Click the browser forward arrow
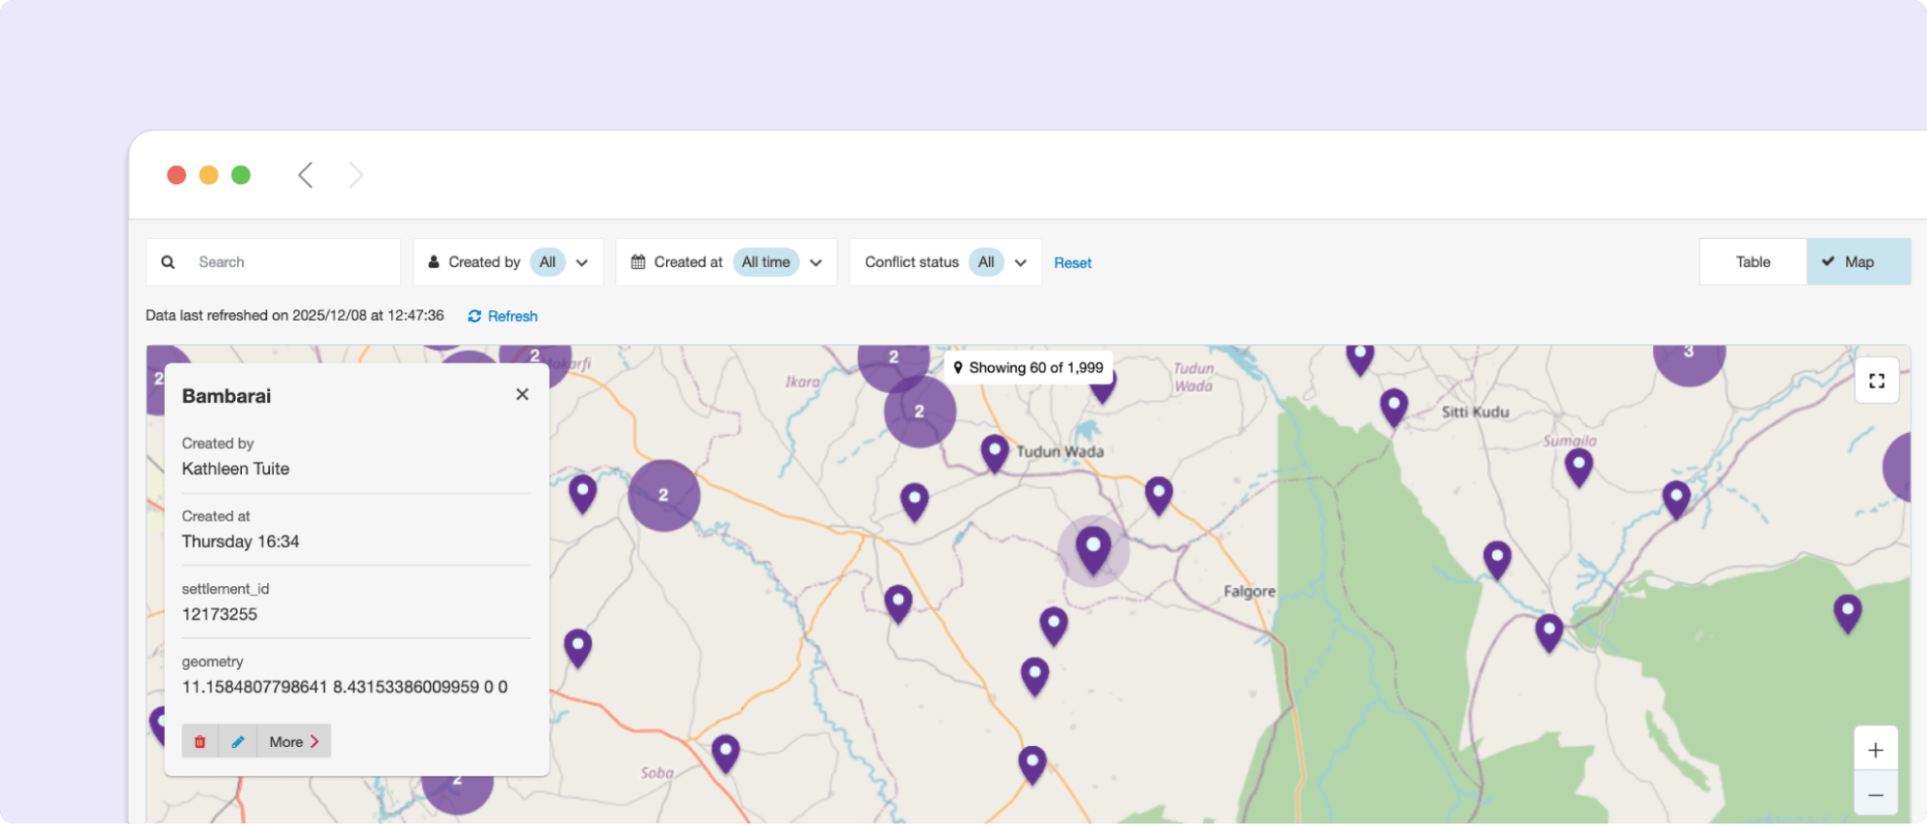This screenshot has height=825, width=1927. [x=356, y=174]
